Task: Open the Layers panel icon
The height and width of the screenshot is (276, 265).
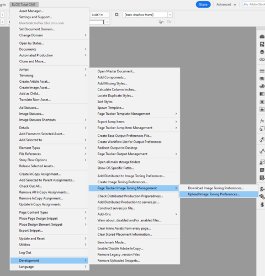Action: click(262, 52)
